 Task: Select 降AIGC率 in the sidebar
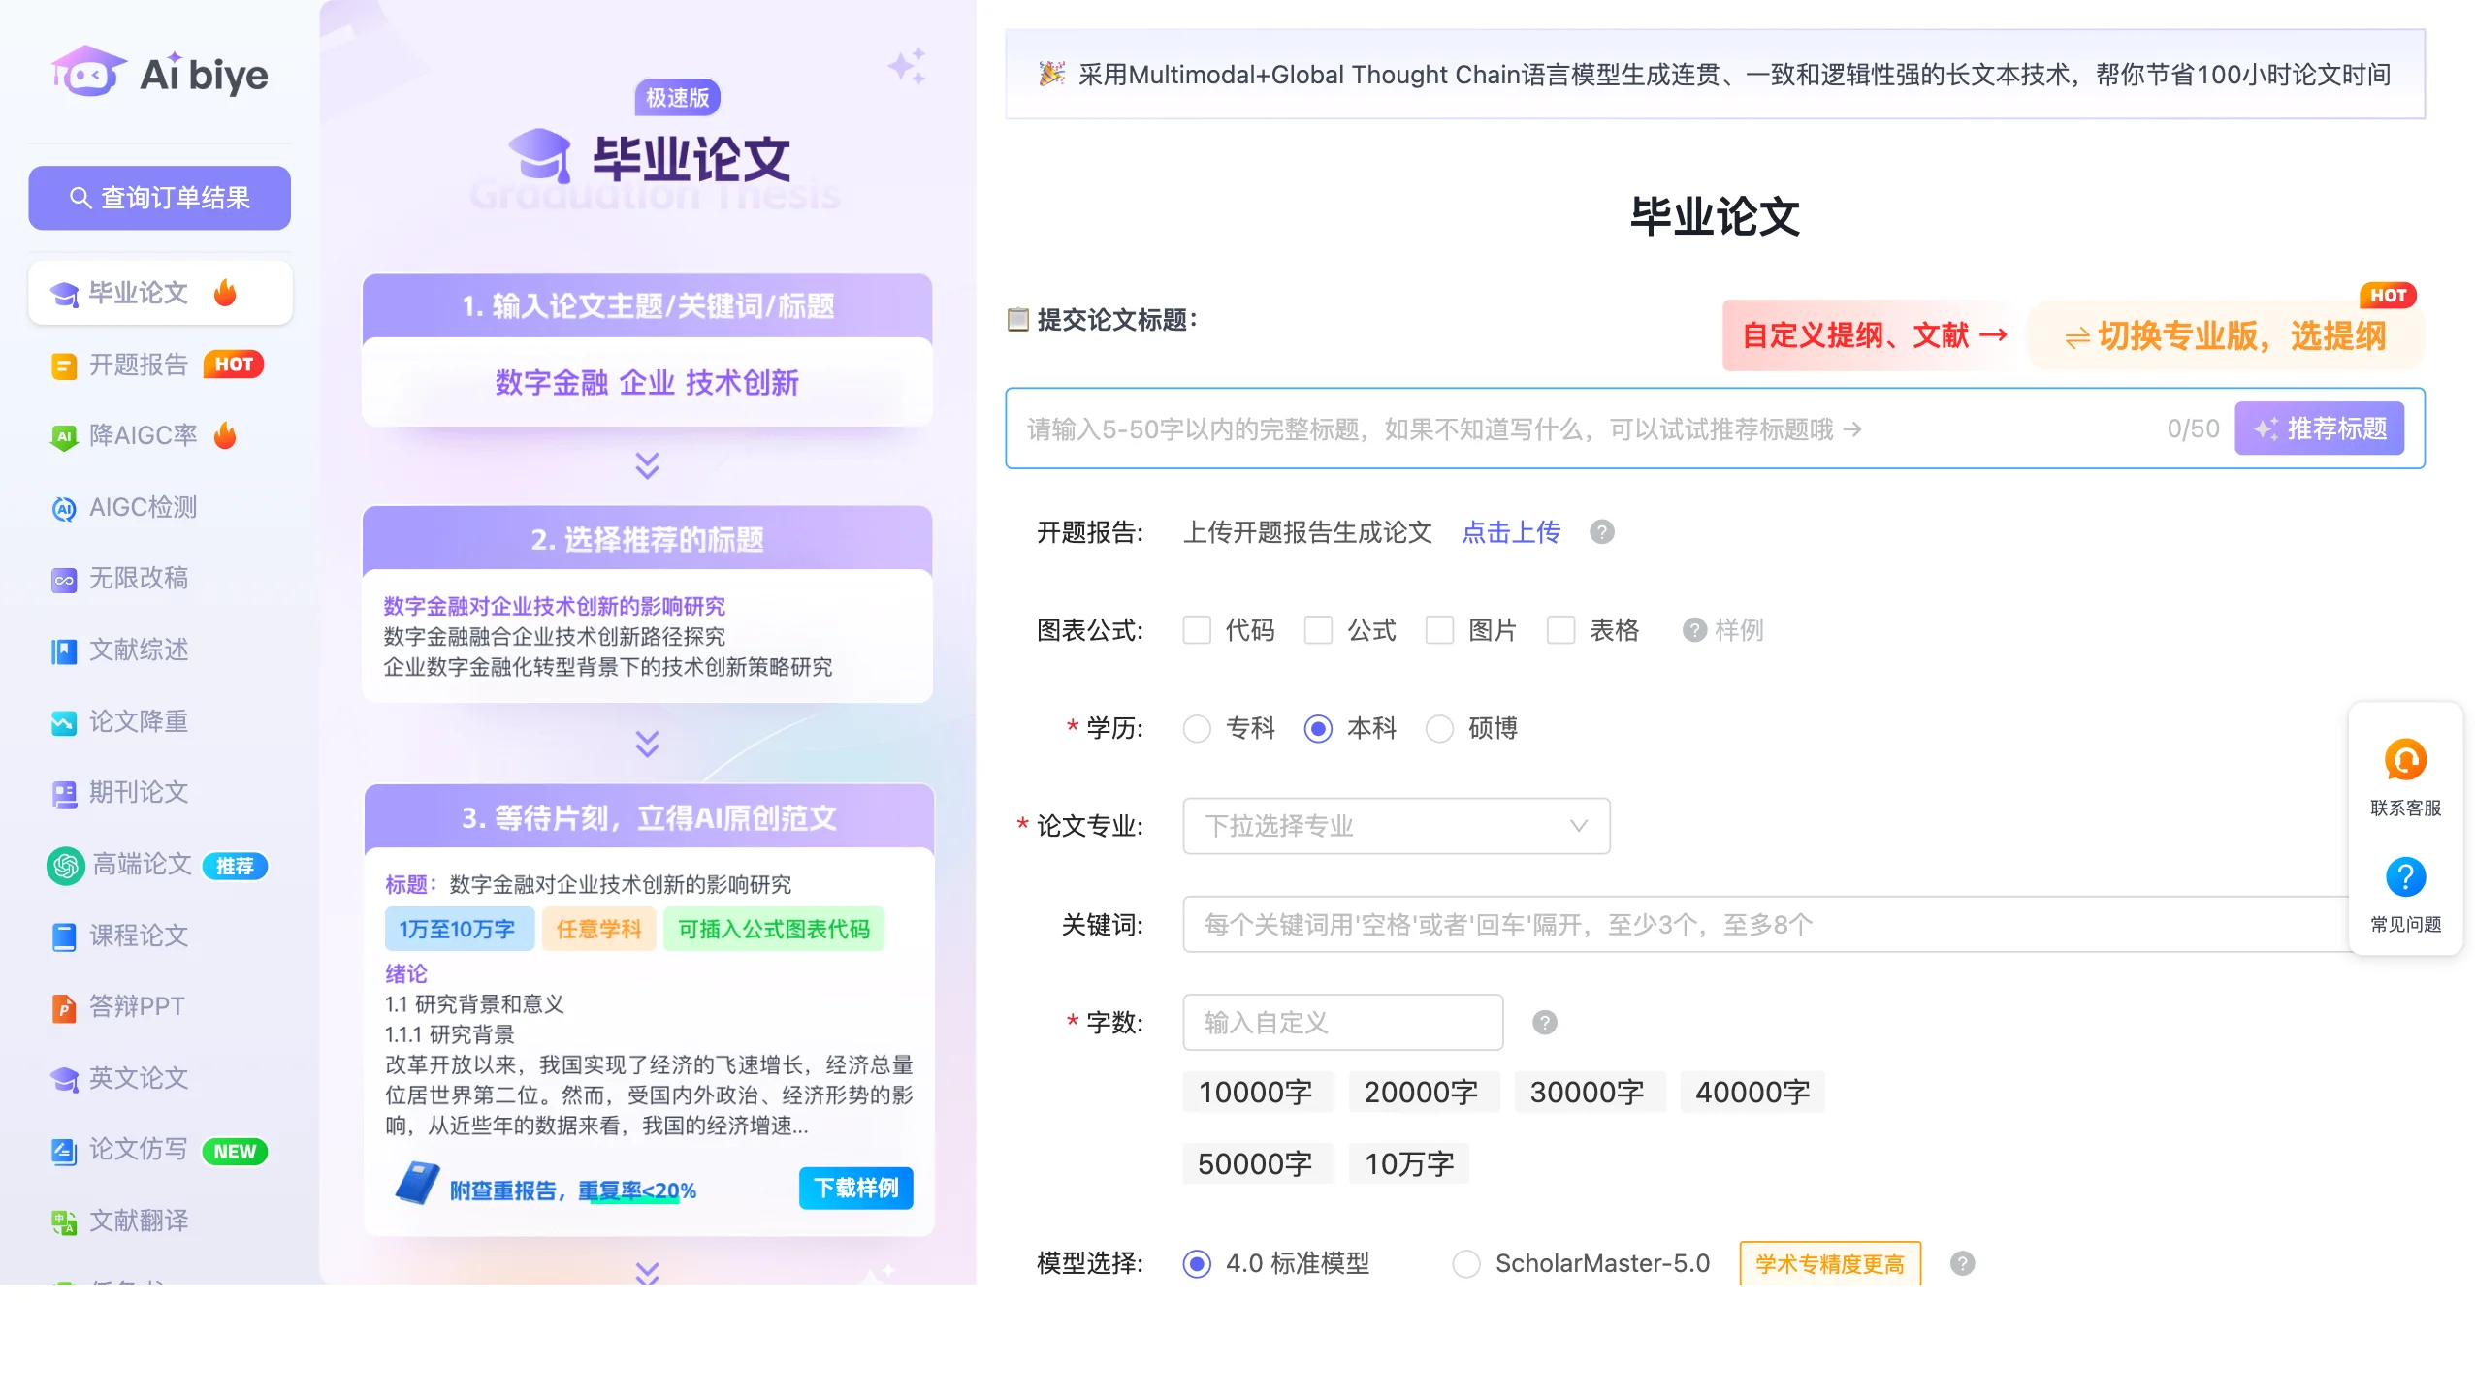(141, 435)
